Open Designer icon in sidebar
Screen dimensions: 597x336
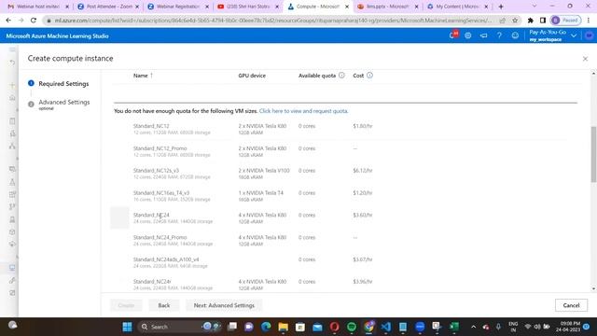point(12,146)
